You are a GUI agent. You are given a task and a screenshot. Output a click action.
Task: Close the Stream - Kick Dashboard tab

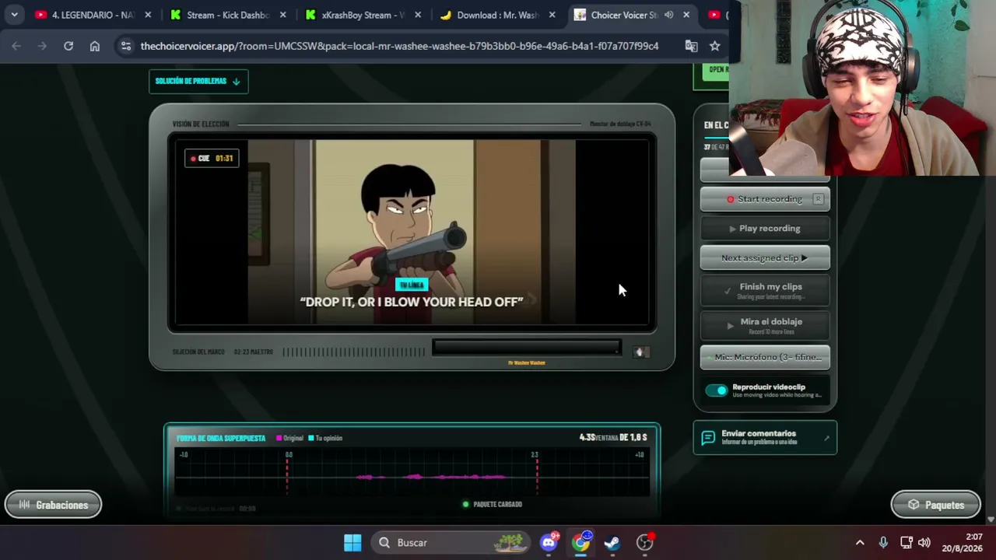[x=283, y=15]
